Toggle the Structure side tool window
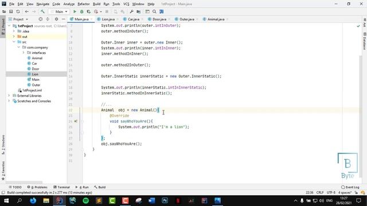The image size is (367, 206). click(3, 145)
